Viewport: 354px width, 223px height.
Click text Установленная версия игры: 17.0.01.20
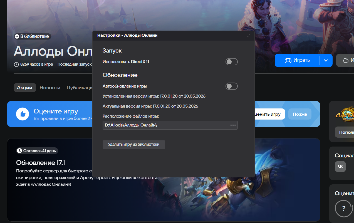pyautogui.click(x=154, y=96)
